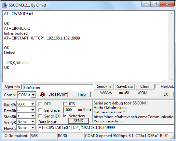Enable the RTS checkbox

[x=65, y=104]
